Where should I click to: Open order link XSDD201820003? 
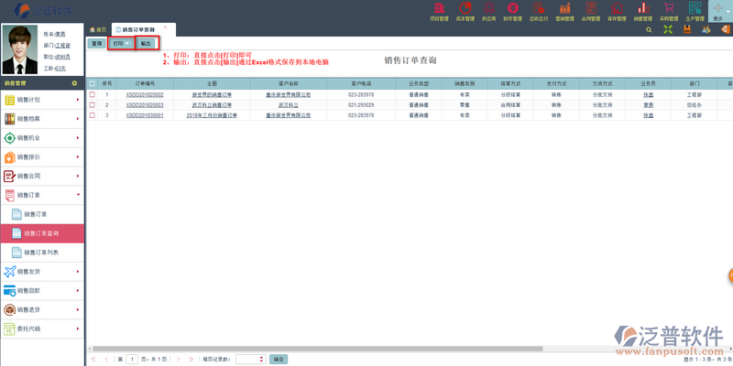click(145, 104)
